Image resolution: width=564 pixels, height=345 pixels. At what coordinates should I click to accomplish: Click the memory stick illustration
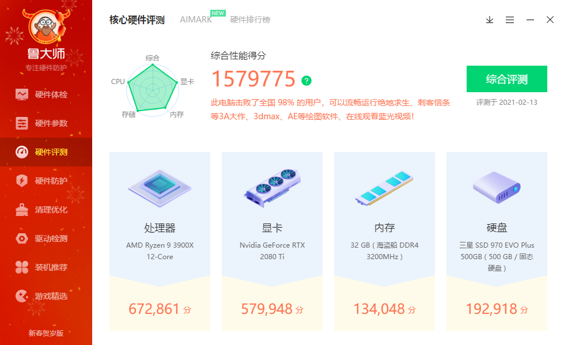[384, 188]
